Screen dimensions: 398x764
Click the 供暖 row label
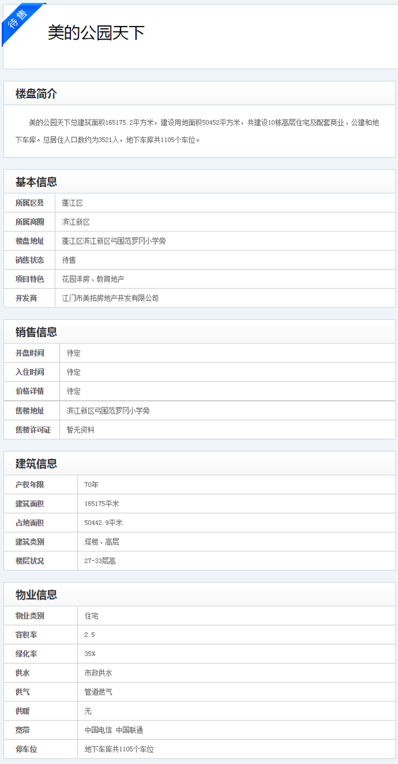pos(22,711)
